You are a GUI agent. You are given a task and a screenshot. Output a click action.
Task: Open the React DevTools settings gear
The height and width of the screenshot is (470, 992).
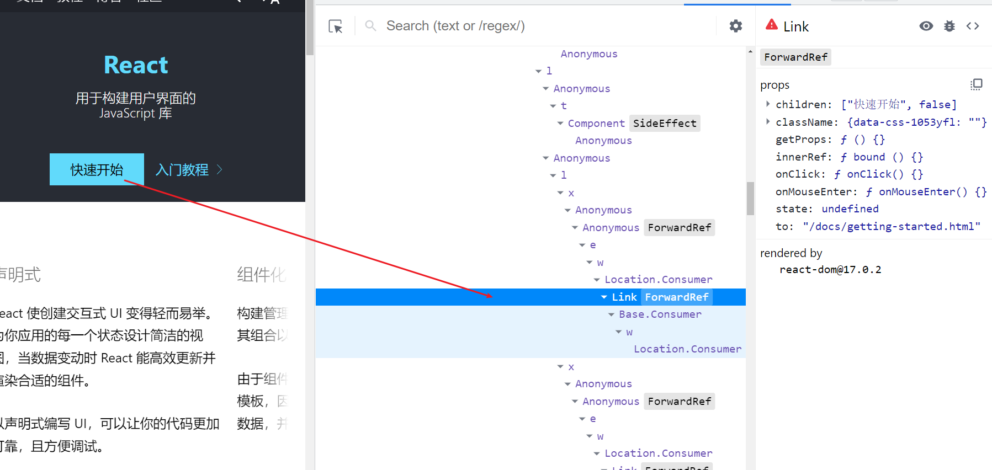(x=735, y=26)
